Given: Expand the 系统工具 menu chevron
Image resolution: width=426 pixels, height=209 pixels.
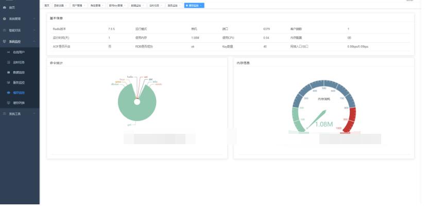Looking at the screenshot, I should coord(34,114).
